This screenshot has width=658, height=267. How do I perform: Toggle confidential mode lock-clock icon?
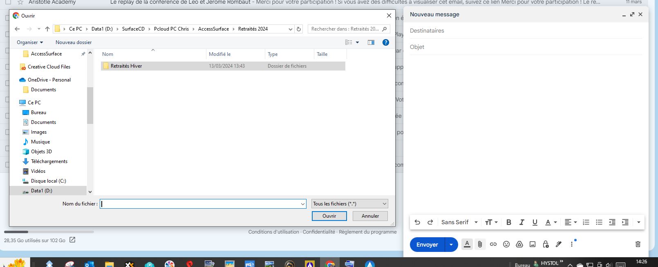point(546,244)
